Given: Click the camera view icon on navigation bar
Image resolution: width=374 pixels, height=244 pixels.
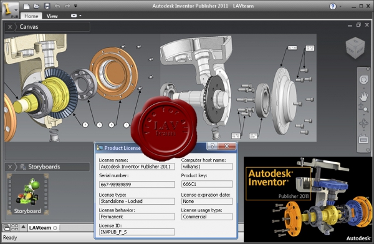Looking at the screenshot, I should (363, 139).
